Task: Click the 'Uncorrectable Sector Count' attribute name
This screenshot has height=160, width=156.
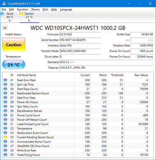Action: pos(34,142)
